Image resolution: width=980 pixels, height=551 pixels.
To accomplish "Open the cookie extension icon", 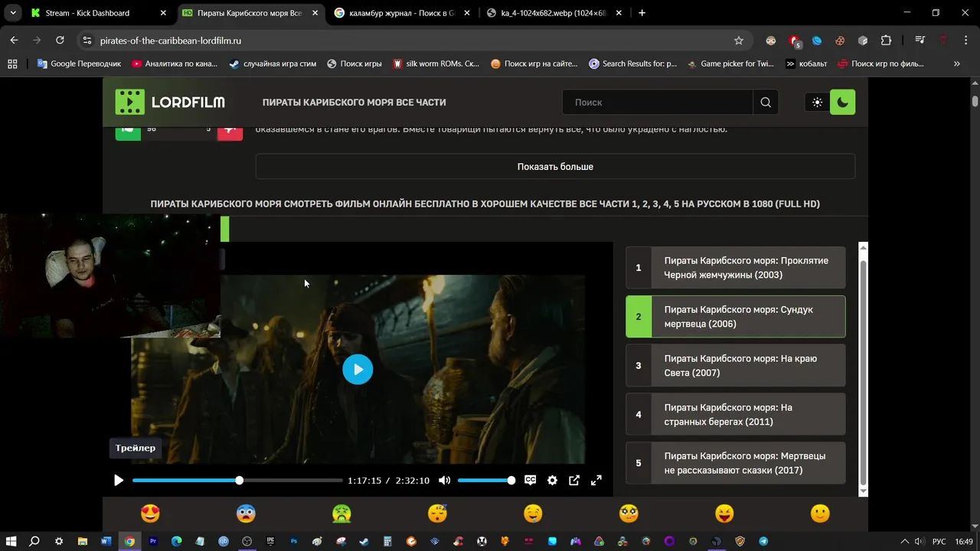I will [840, 41].
